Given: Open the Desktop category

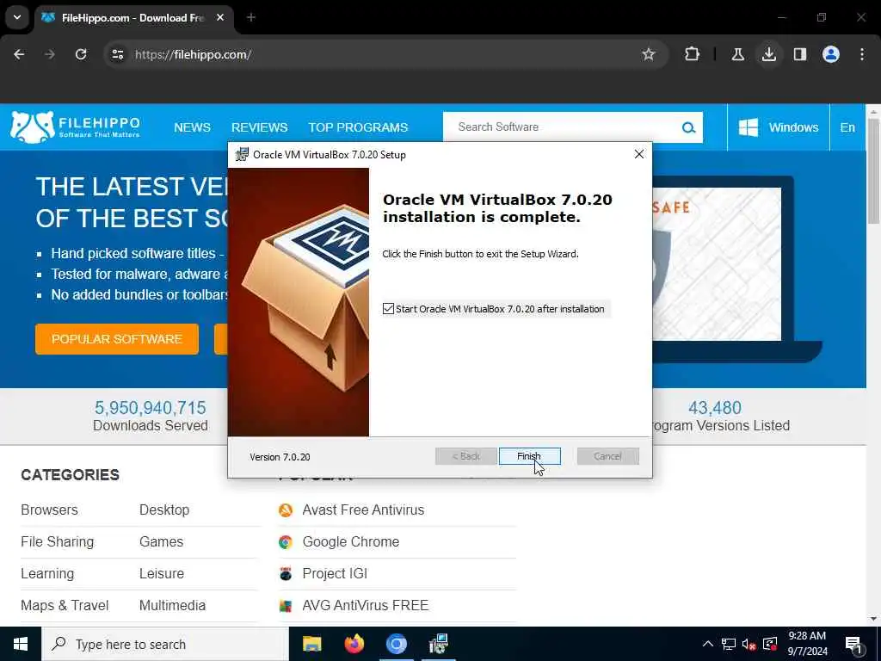Looking at the screenshot, I should [x=164, y=510].
